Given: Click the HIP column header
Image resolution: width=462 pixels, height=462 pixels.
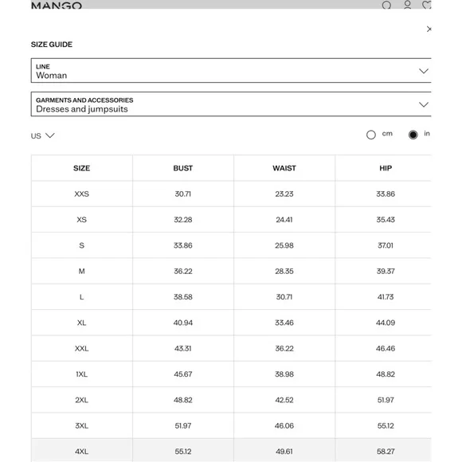Looking at the screenshot, I should pos(386,168).
